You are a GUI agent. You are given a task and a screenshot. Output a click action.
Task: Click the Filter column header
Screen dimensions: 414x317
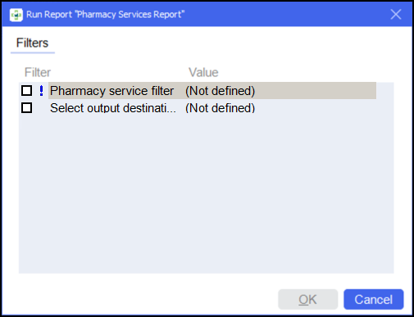click(x=38, y=73)
